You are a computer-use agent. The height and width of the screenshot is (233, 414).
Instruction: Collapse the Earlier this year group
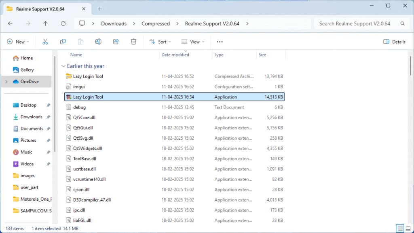tap(63, 66)
